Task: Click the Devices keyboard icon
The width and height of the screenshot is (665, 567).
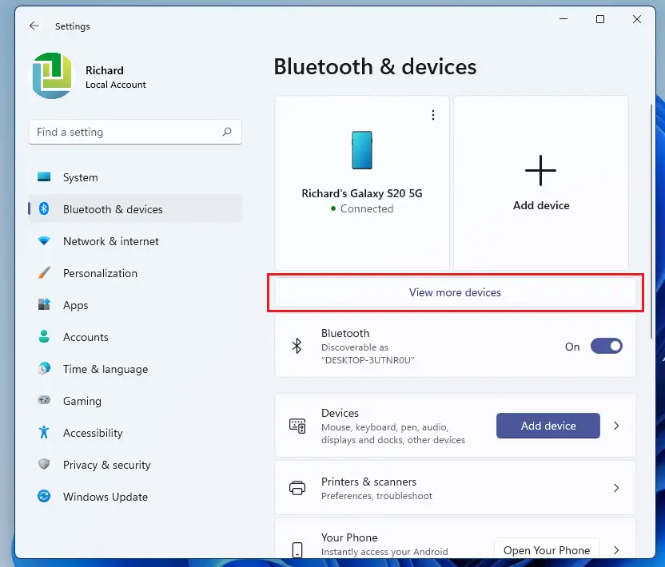Action: pos(297,426)
